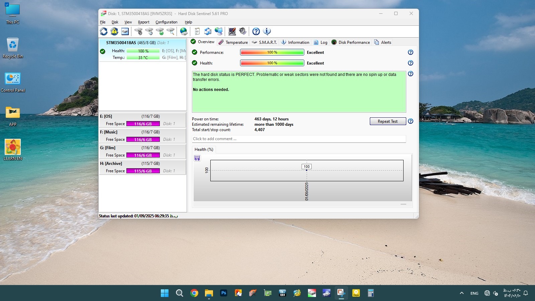Open the LEARN EN desktop icon

click(13, 150)
